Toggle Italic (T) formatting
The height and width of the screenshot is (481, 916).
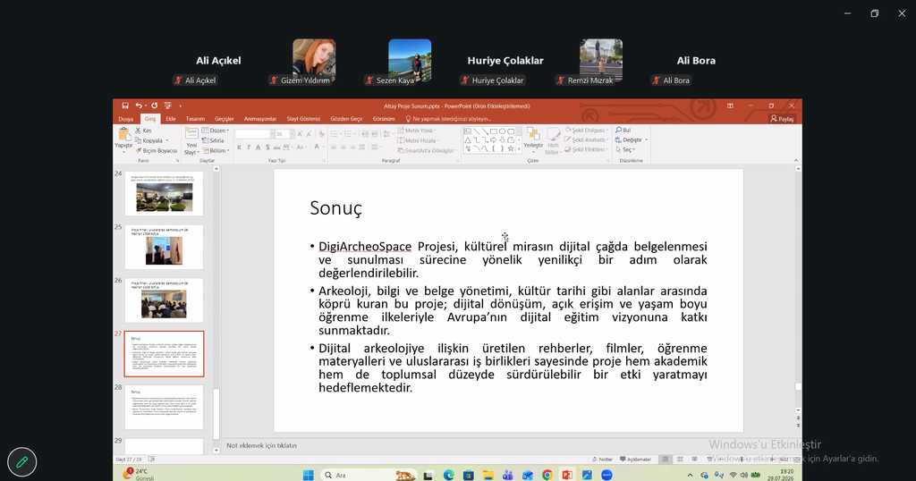coord(249,148)
